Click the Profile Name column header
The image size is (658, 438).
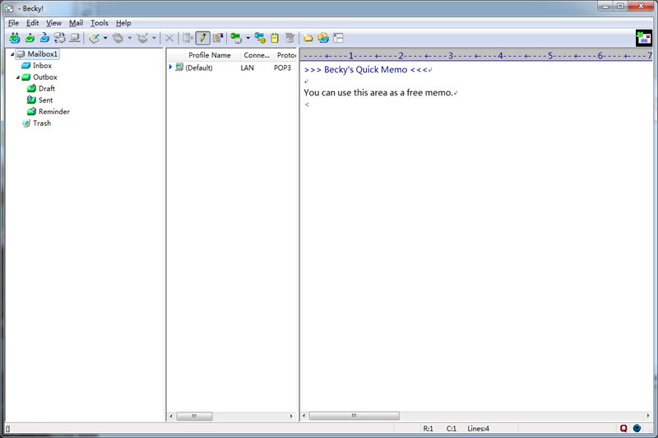[x=209, y=55]
